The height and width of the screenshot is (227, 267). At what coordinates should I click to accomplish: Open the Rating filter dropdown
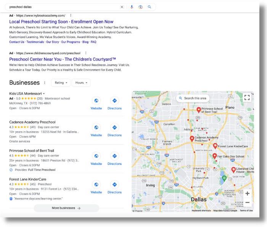click(x=61, y=82)
